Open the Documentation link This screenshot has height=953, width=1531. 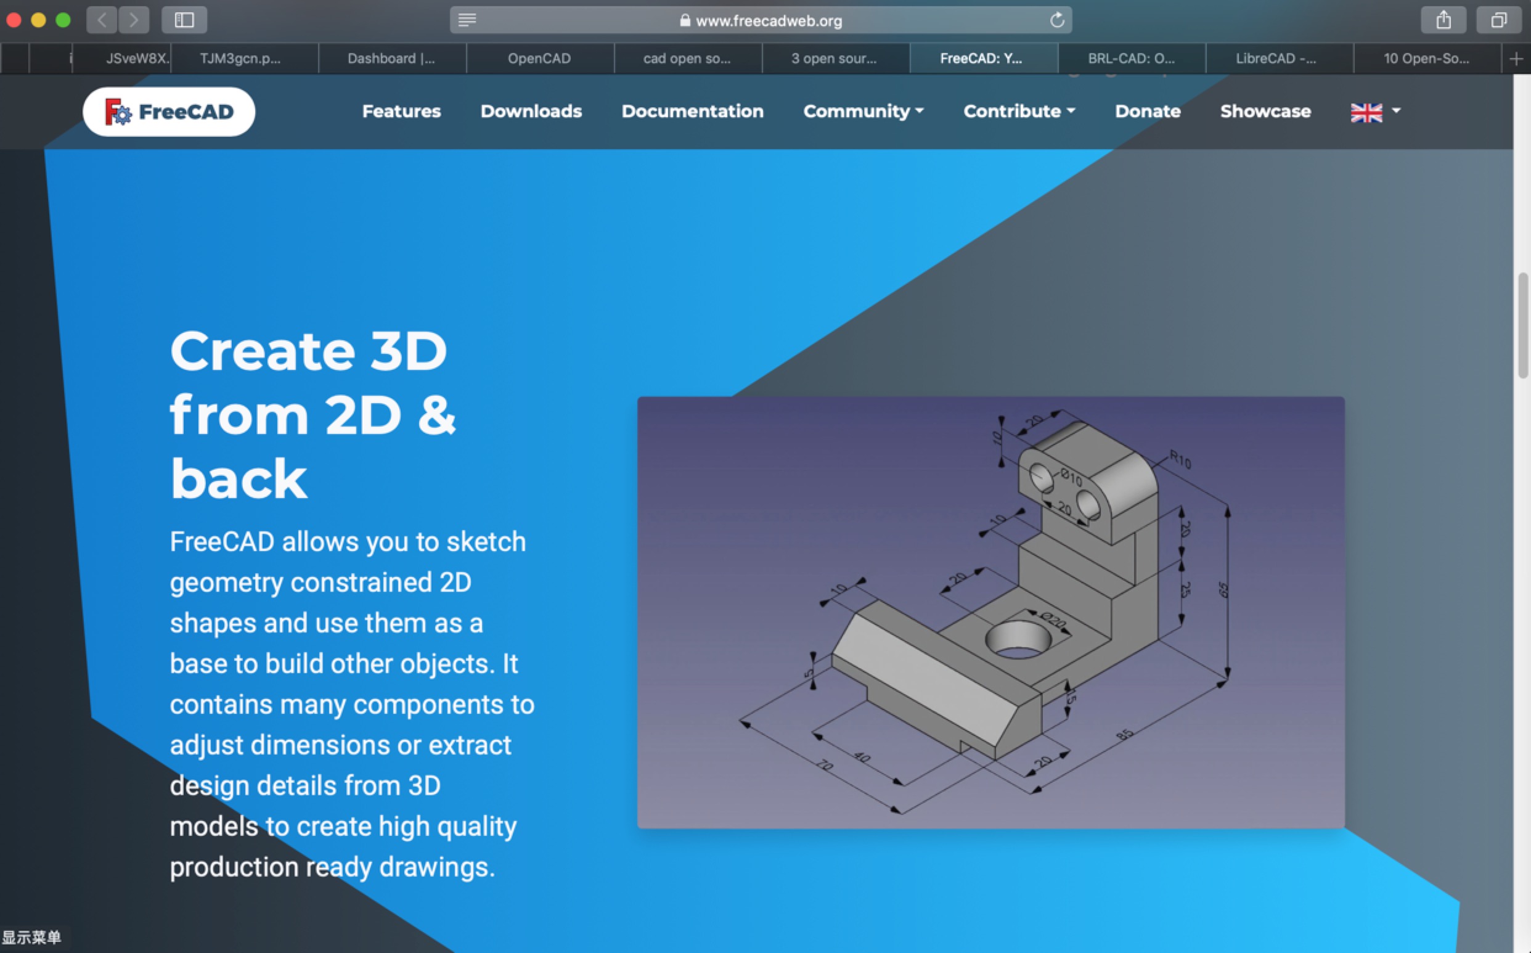[692, 112]
